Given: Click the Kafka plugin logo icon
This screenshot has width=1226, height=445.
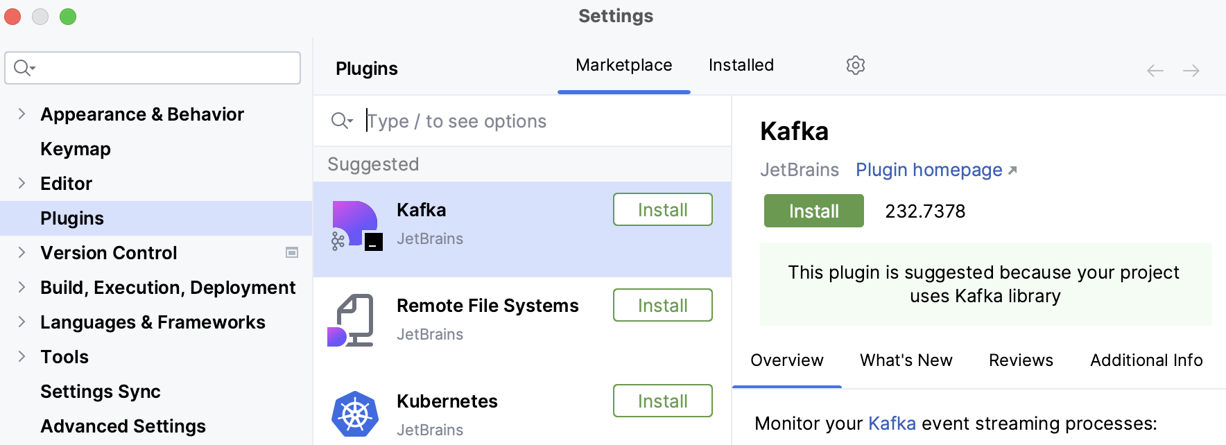Looking at the screenshot, I should click(356, 226).
